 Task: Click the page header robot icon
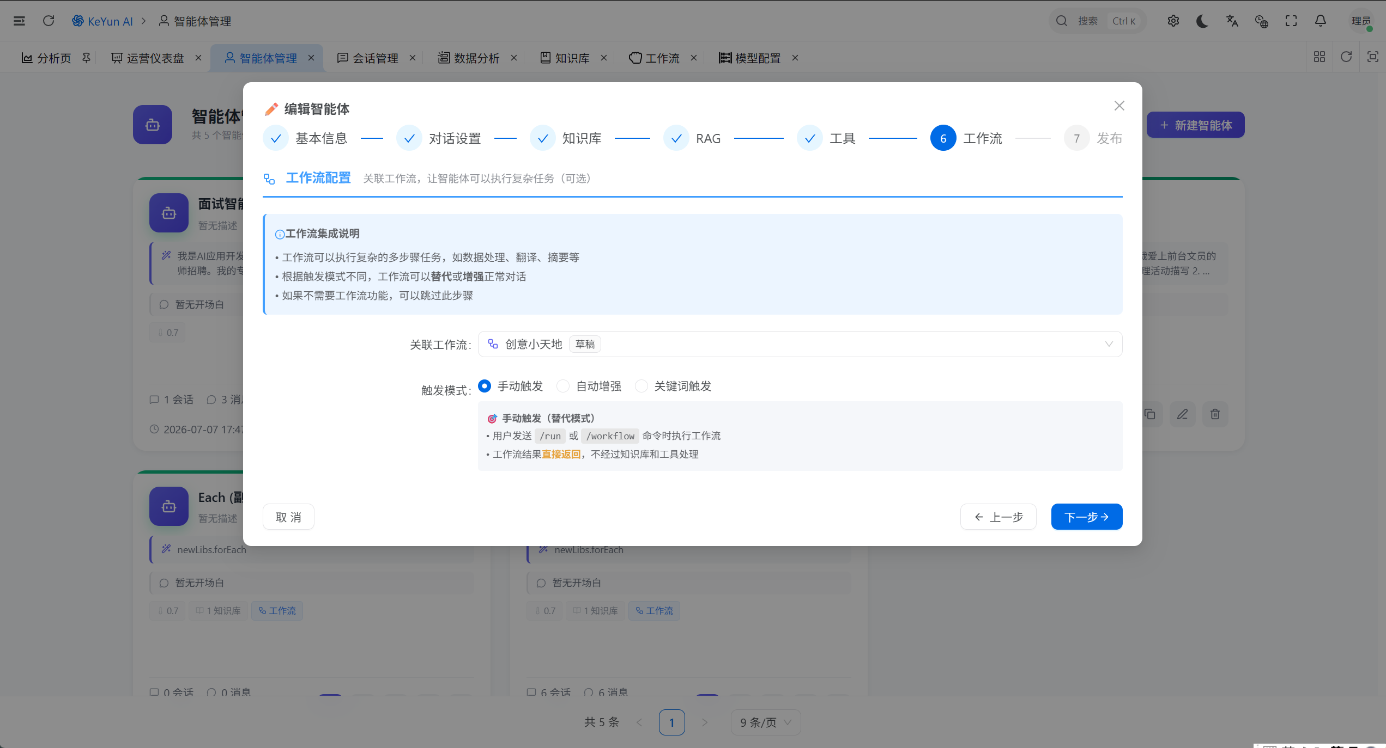tap(153, 125)
